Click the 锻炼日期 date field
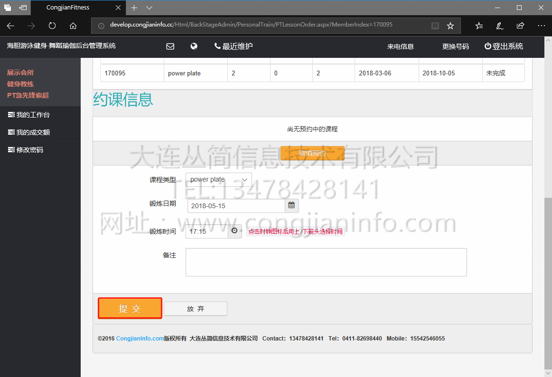This screenshot has width=552, height=377. point(235,206)
